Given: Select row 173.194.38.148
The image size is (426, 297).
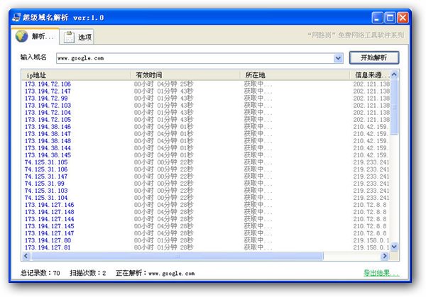Looking at the screenshot, I should tap(206, 141).
